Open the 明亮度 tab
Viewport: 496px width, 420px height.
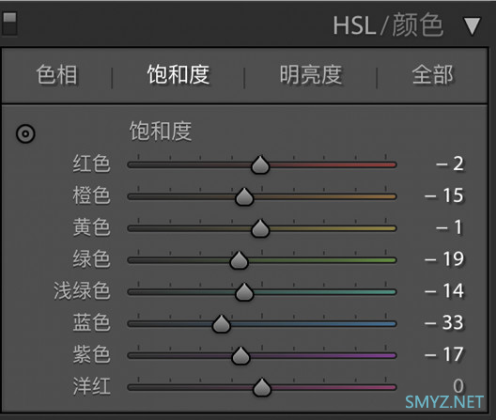311,74
